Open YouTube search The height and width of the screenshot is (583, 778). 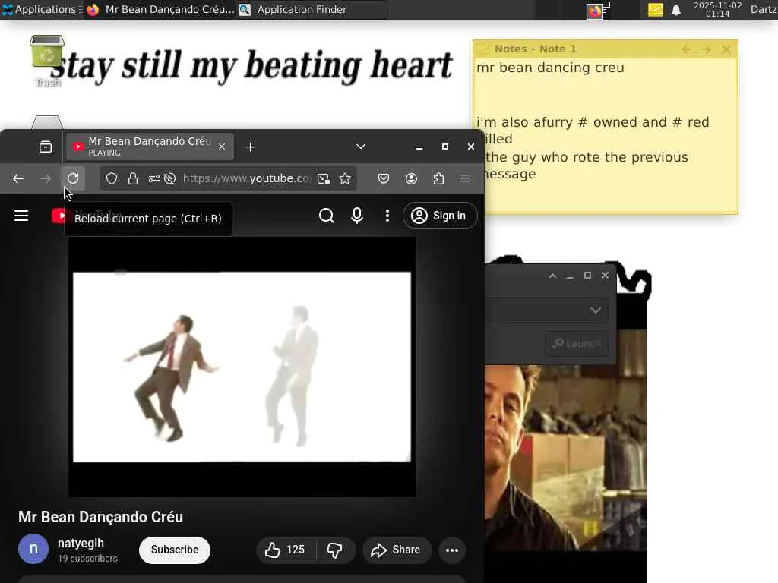tap(327, 216)
